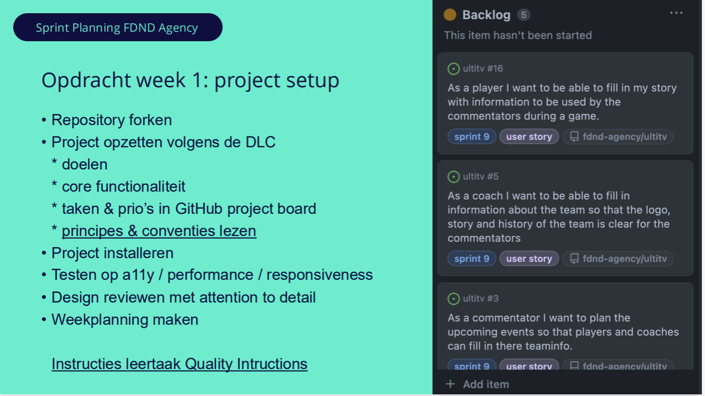Image resolution: width=705 pixels, height=396 pixels.
Task: Click repository icon in fdnd-agency/ultitv tag on #5
Action: (574, 259)
